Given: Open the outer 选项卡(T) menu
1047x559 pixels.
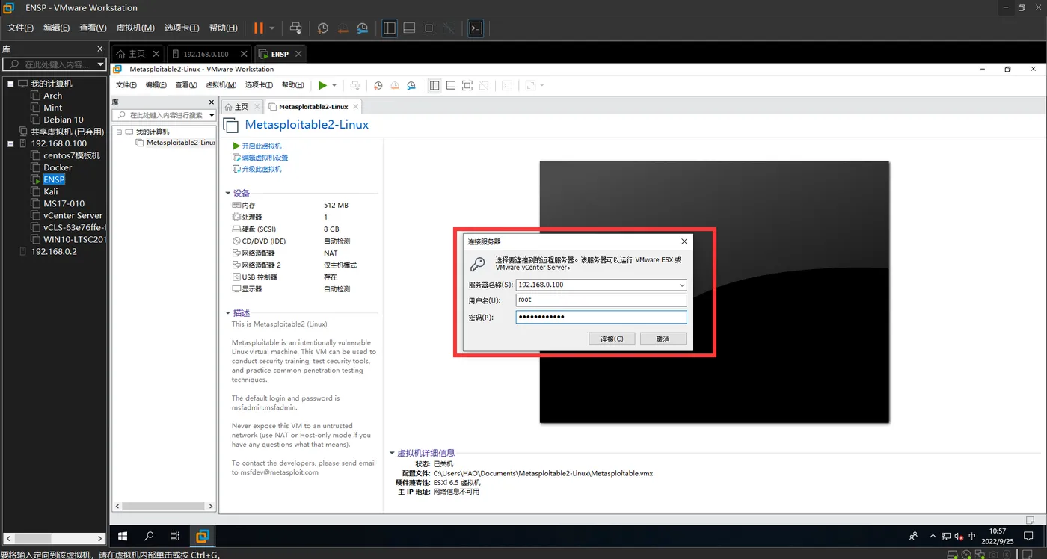Looking at the screenshot, I should coord(182,28).
